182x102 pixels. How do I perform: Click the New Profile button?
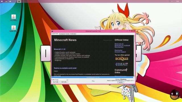(x=56, y=82)
